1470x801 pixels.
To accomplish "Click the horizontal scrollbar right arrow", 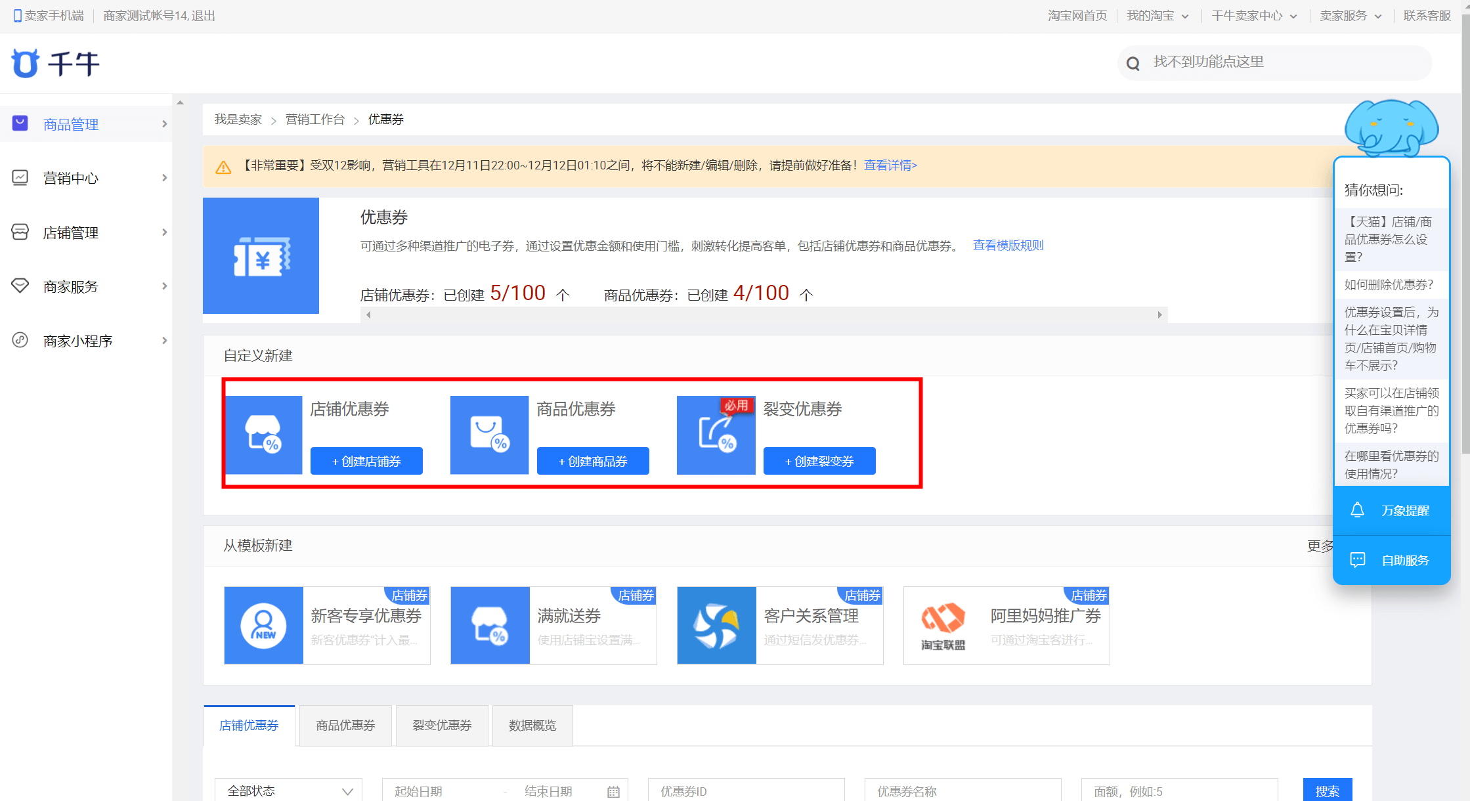I will coord(1160,315).
